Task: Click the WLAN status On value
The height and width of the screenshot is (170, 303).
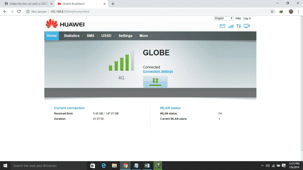Action: pyautogui.click(x=220, y=114)
